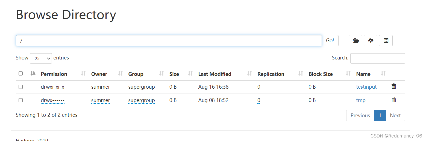Sort by Replication column arrows
Viewport: 426px width, 141px height.
pos(301,73)
